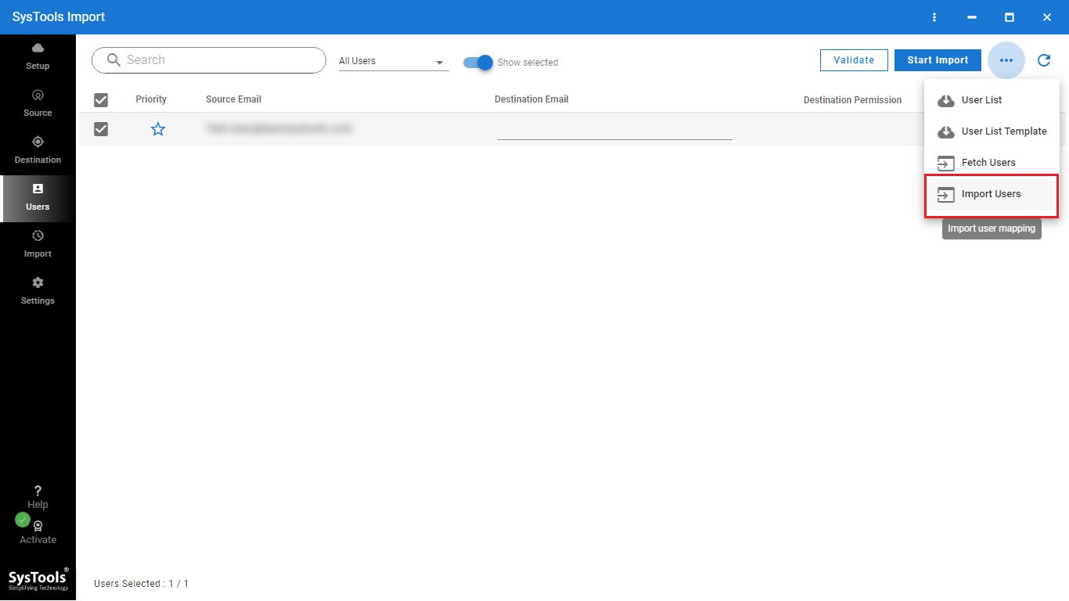Image resolution: width=1069 pixels, height=601 pixels.
Task: Open the Import clock icon in sidebar
Action: click(x=38, y=236)
